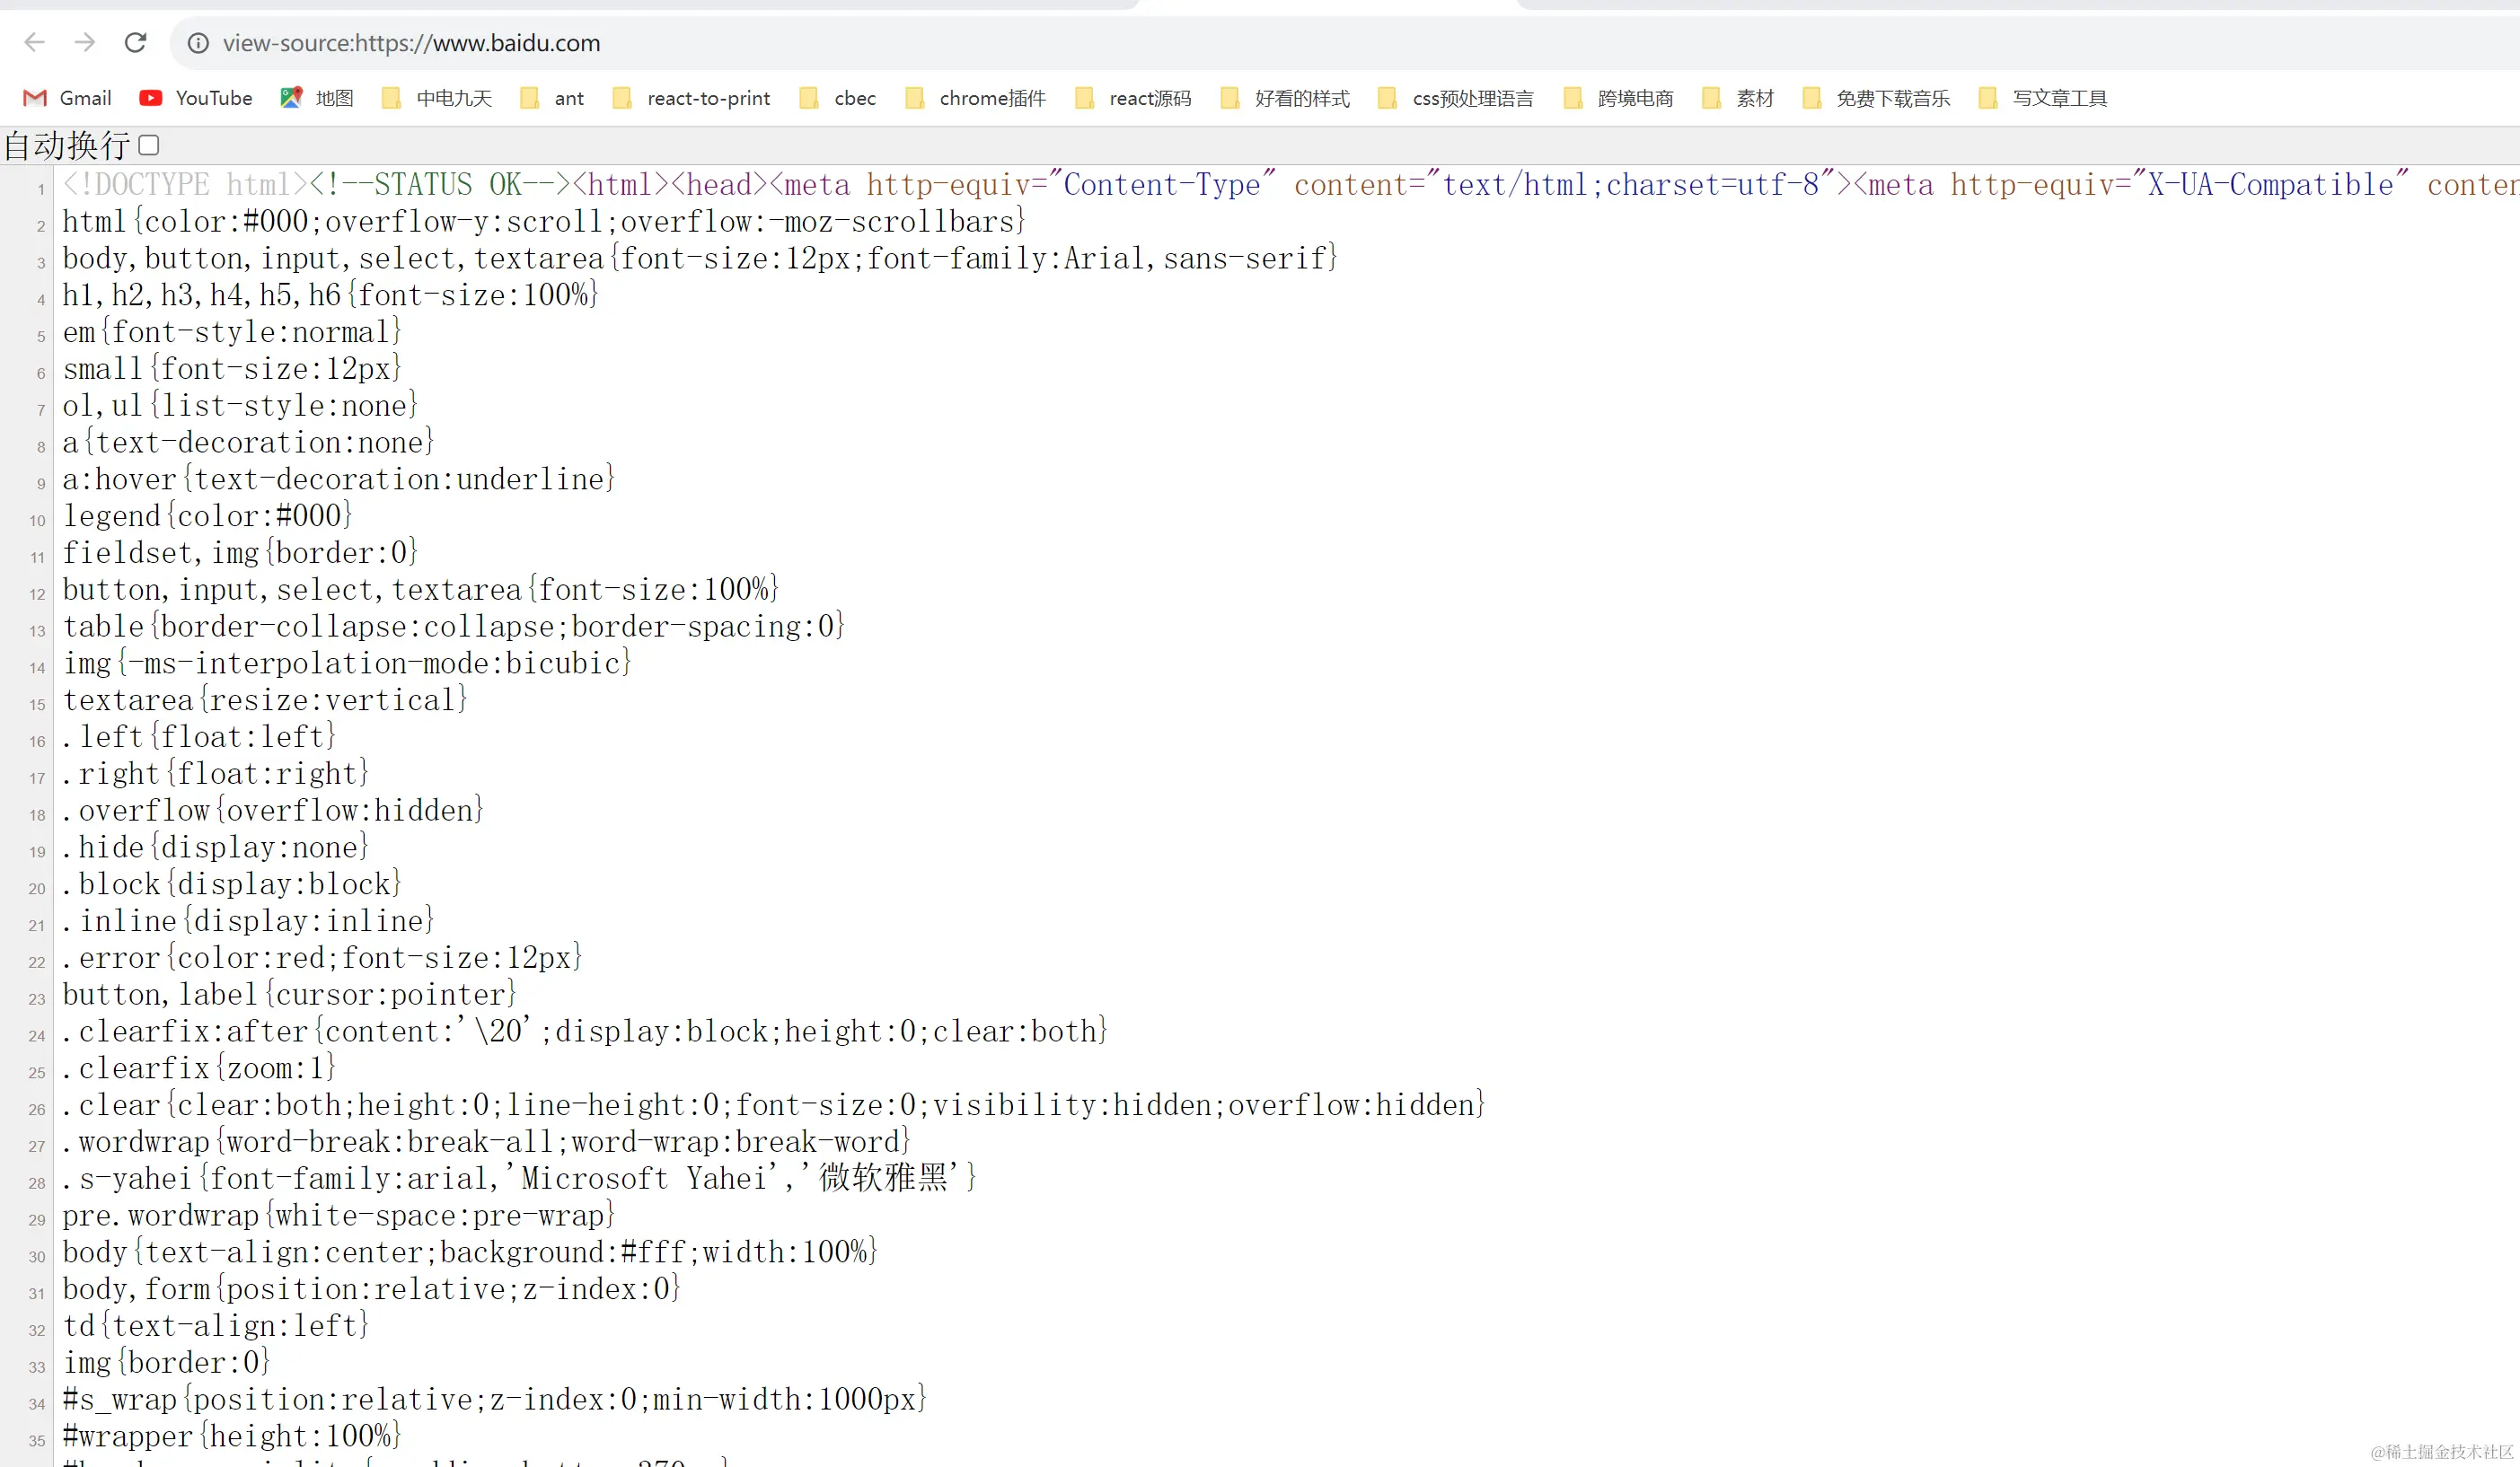Click the view-source URL address field
Viewport: 2520px width, 1467px height.
point(410,43)
